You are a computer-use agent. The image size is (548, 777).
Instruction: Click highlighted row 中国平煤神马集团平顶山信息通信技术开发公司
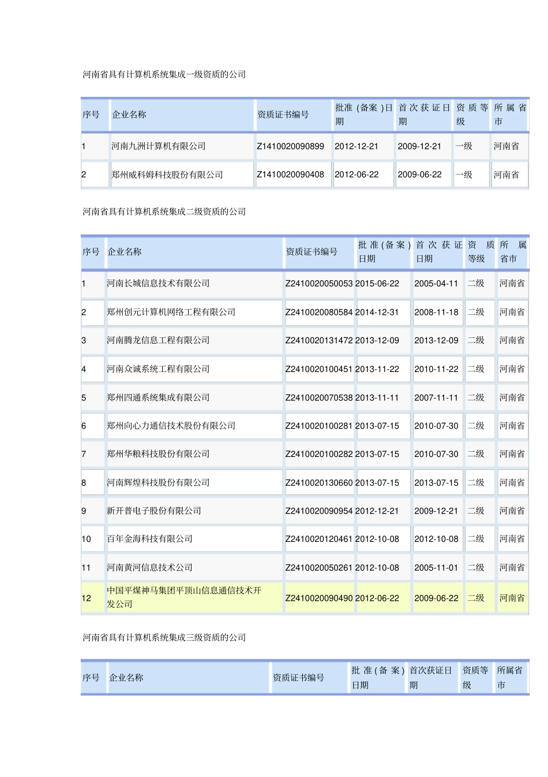305,598
